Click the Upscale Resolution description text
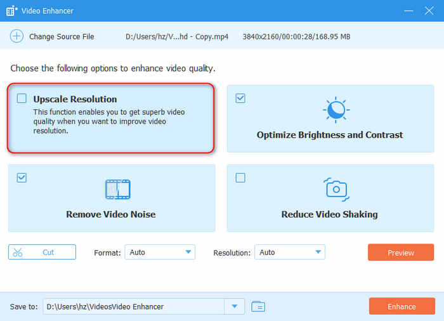The image size is (444, 321). click(x=109, y=121)
